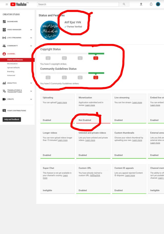Click the Translations & Transcriptions icon
Image resolution: width=164 pixels, height=234 pixels.
4,91
